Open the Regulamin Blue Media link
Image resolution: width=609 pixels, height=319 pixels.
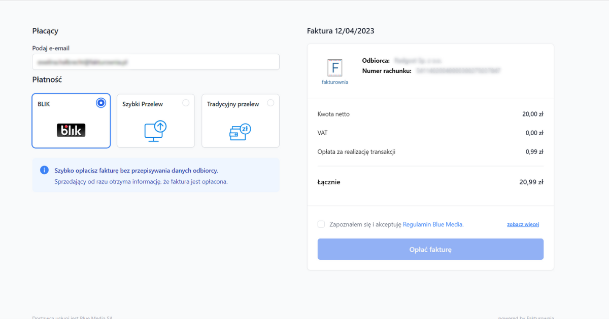tap(433, 224)
